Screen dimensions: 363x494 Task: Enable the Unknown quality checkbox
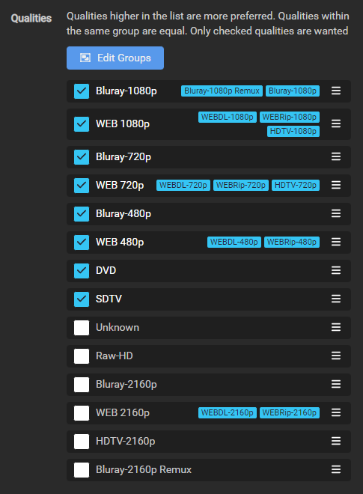click(x=82, y=327)
